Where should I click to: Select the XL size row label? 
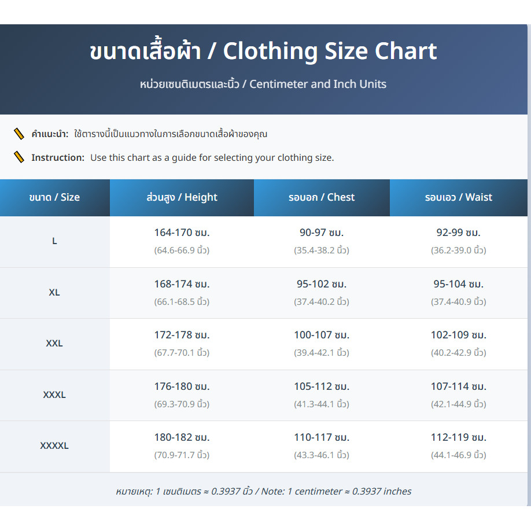[x=54, y=293]
